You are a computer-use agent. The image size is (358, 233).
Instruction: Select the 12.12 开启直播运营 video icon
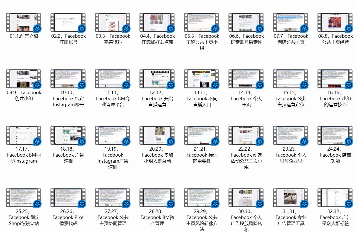tap(157, 79)
